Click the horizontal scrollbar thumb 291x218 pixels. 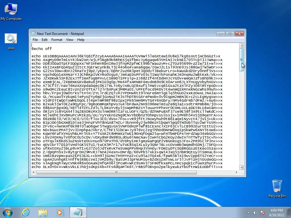(x=116, y=172)
